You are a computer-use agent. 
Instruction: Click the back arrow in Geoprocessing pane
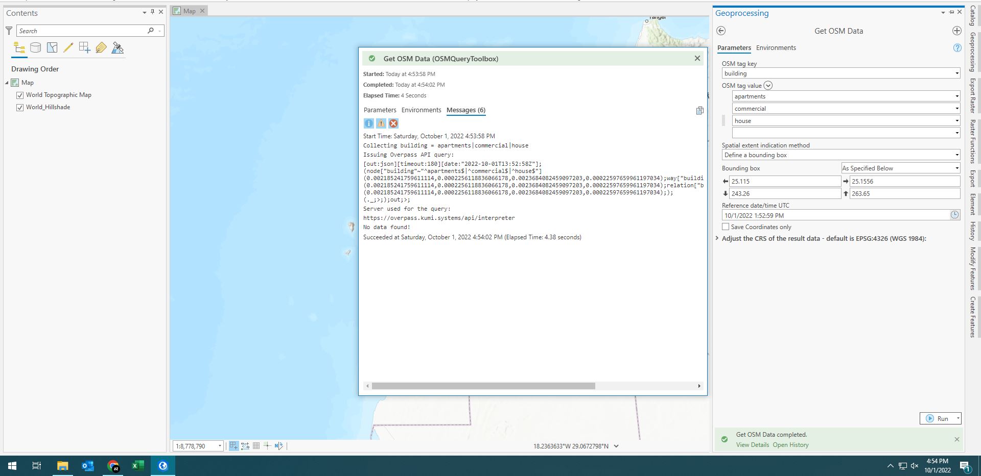click(x=721, y=31)
